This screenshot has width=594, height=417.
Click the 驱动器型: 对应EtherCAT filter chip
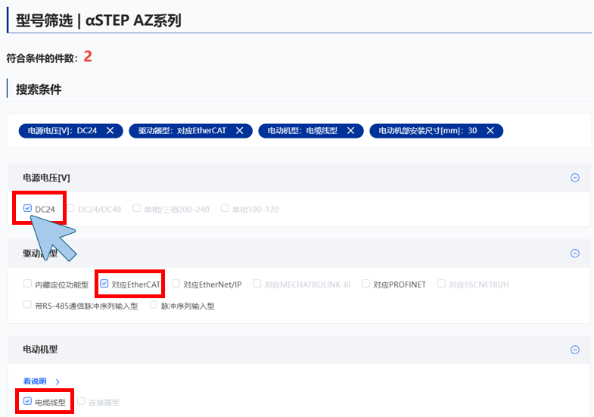[x=182, y=131]
